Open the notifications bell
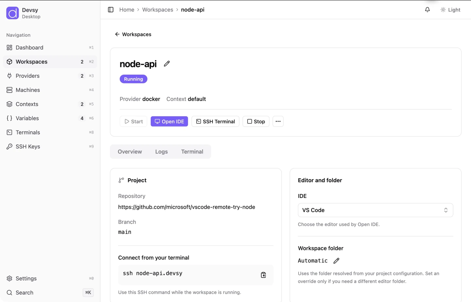This screenshot has width=471, height=302. tap(427, 10)
